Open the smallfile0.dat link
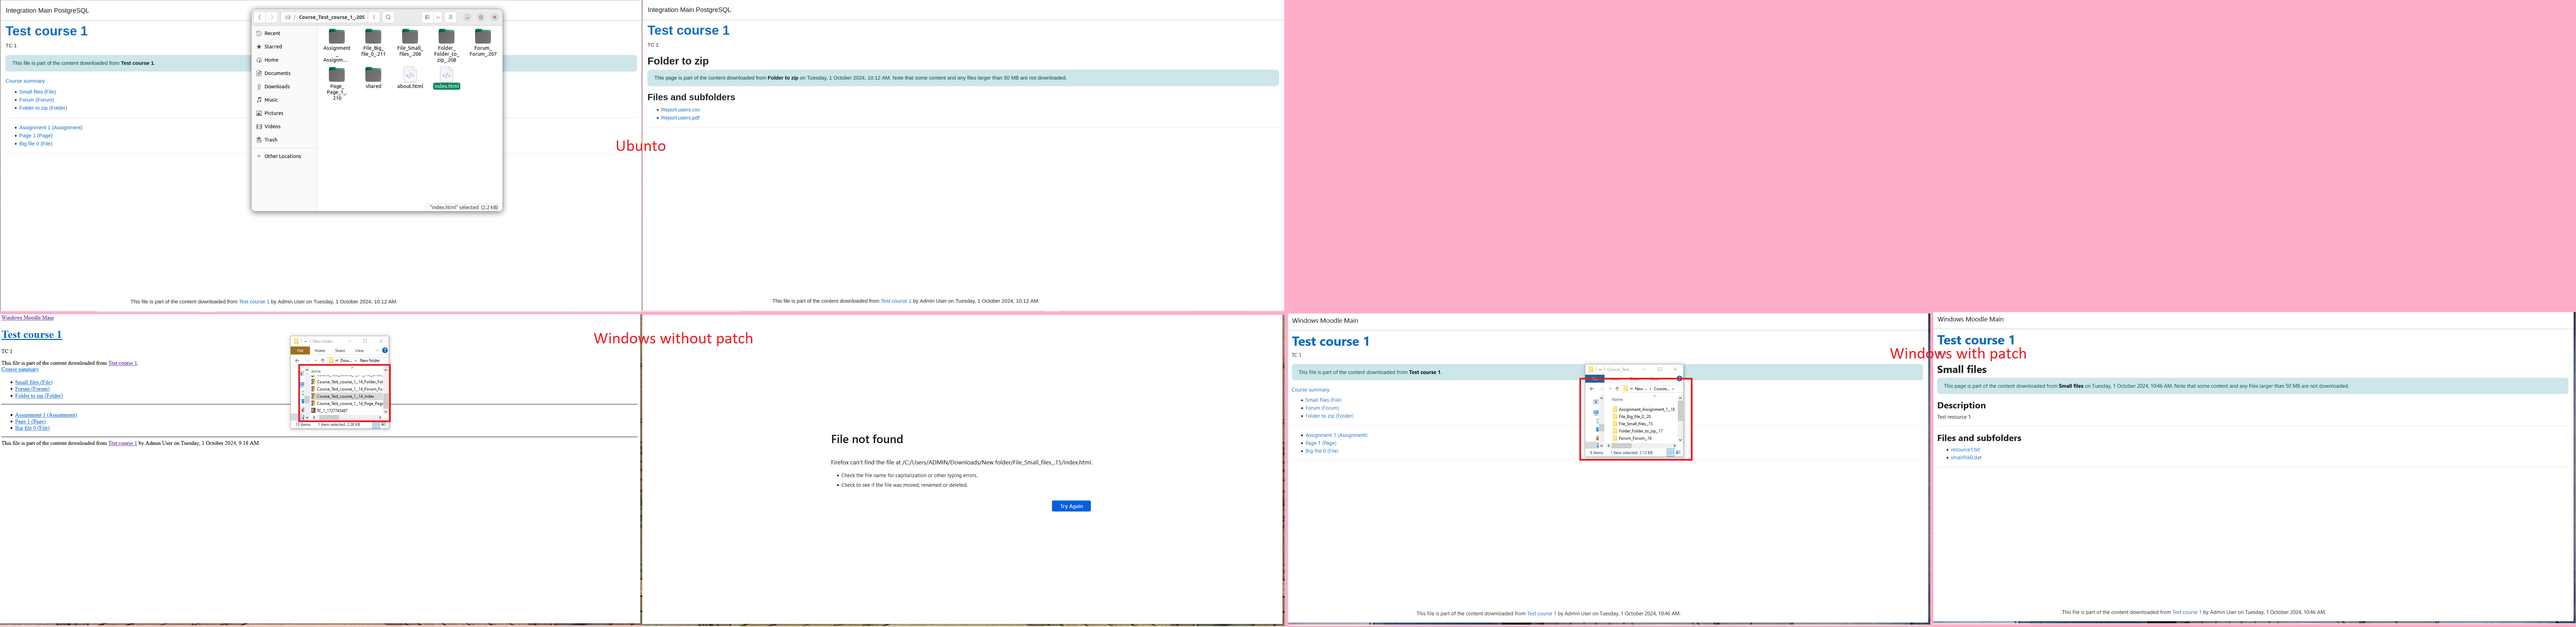Image resolution: width=2576 pixels, height=627 pixels. point(1966,458)
